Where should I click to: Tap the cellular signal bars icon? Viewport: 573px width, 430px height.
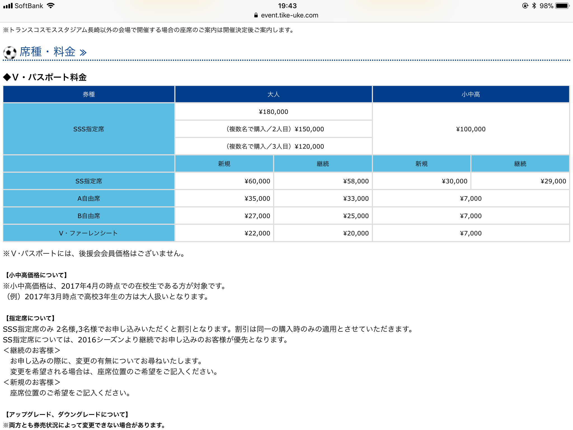pyautogui.click(x=8, y=6)
